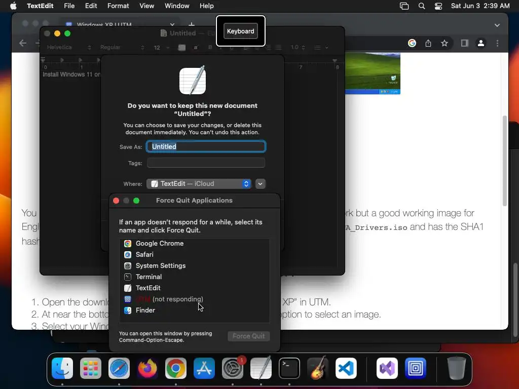Expand the save dialog chevron button

[260, 183]
